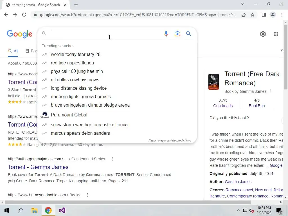Search by voice microphone icon
Screen dimensions: 288x216
pos(166,34)
